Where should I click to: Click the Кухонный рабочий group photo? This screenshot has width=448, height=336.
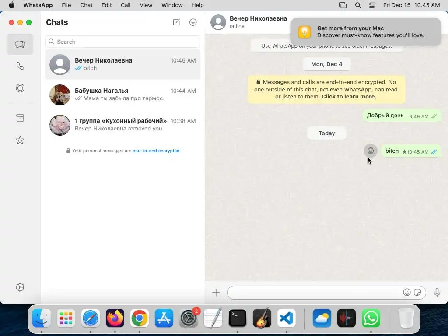coord(60,125)
